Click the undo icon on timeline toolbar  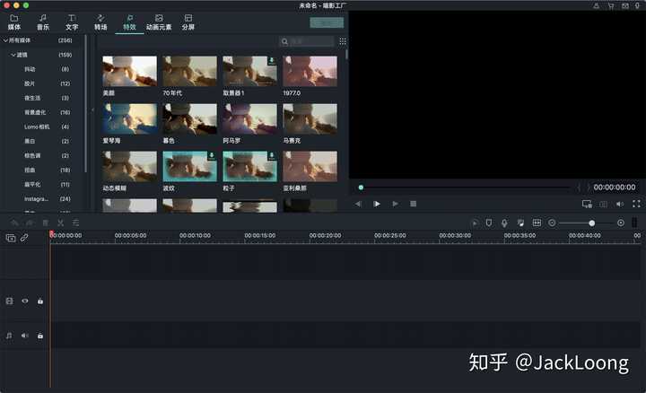coord(15,223)
